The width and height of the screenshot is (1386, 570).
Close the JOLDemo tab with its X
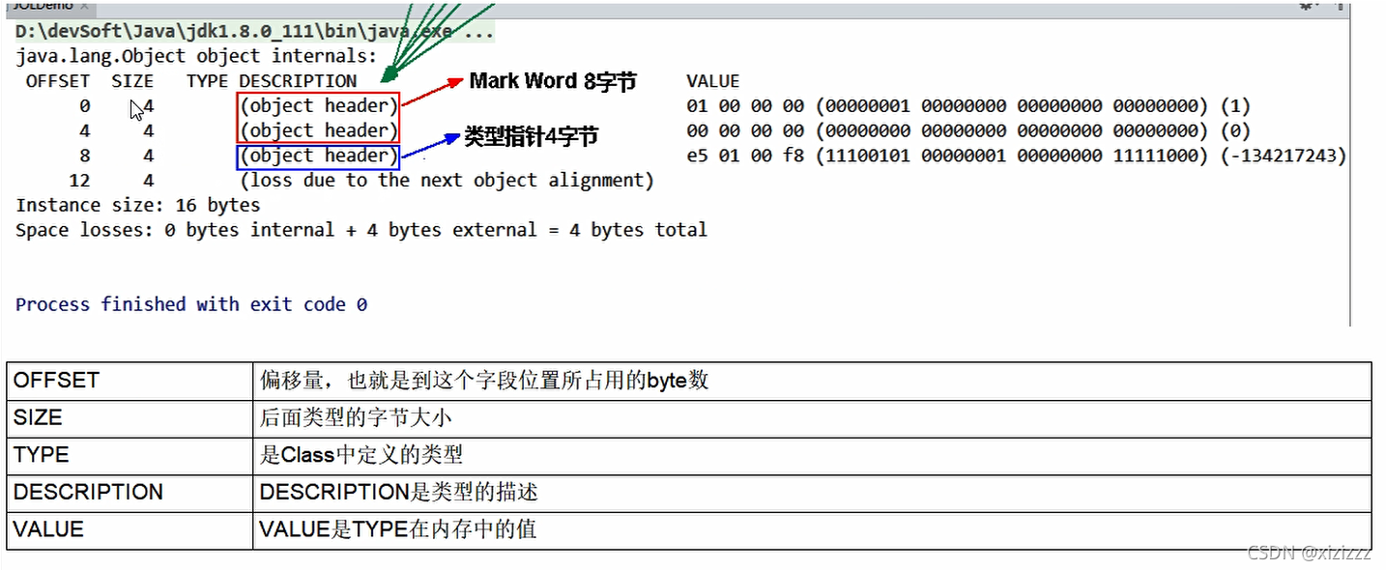pyautogui.click(x=84, y=5)
